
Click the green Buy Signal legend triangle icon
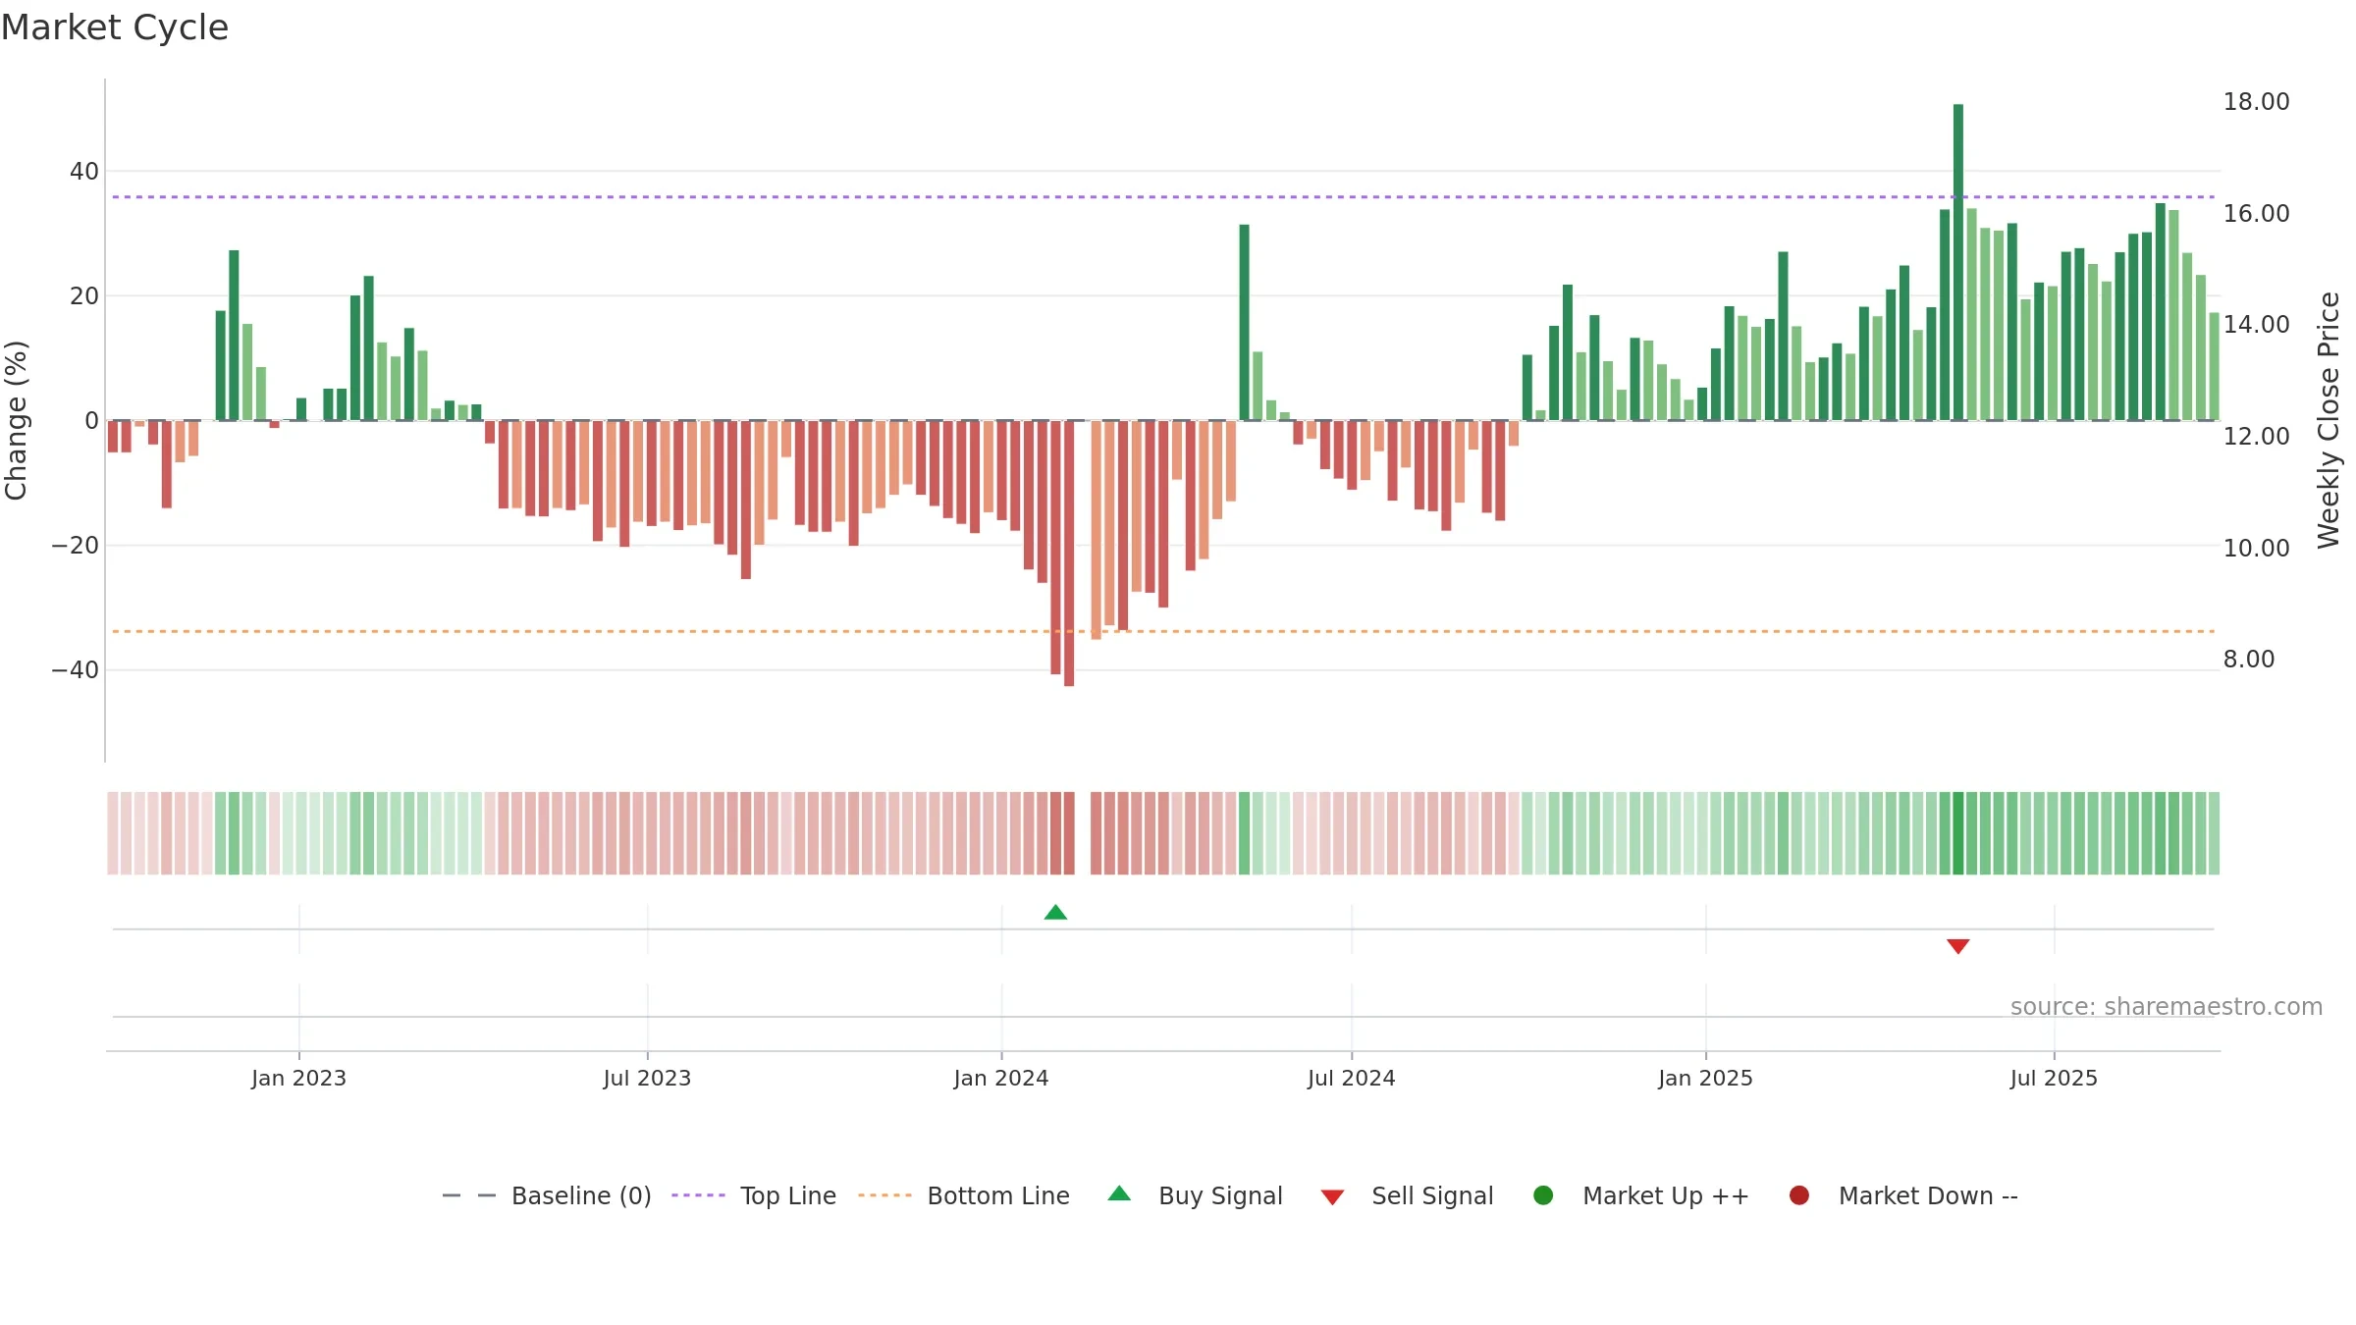[1119, 1193]
